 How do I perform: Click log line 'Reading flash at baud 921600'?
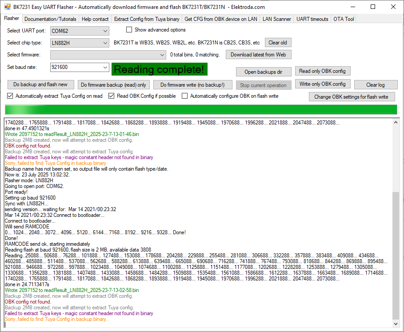point(78,250)
